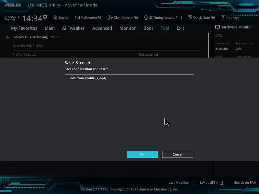The width and height of the screenshot is (259, 194).
Task: Click the 4120 MHz frequency value
Action: click(x=222, y=49)
